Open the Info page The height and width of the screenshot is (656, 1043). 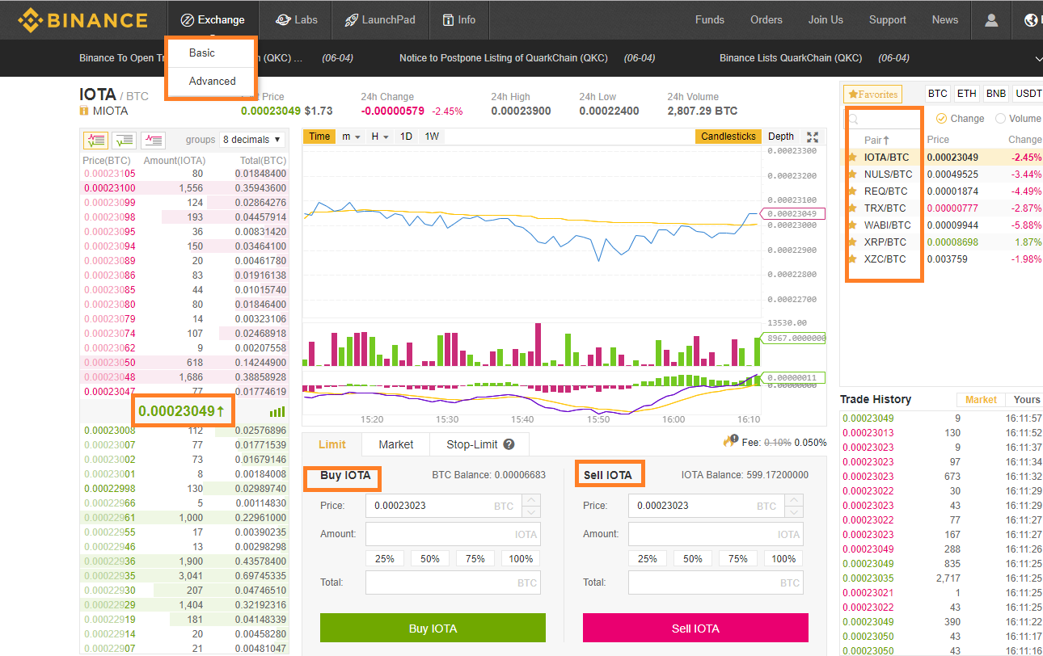[x=458, y=20]
